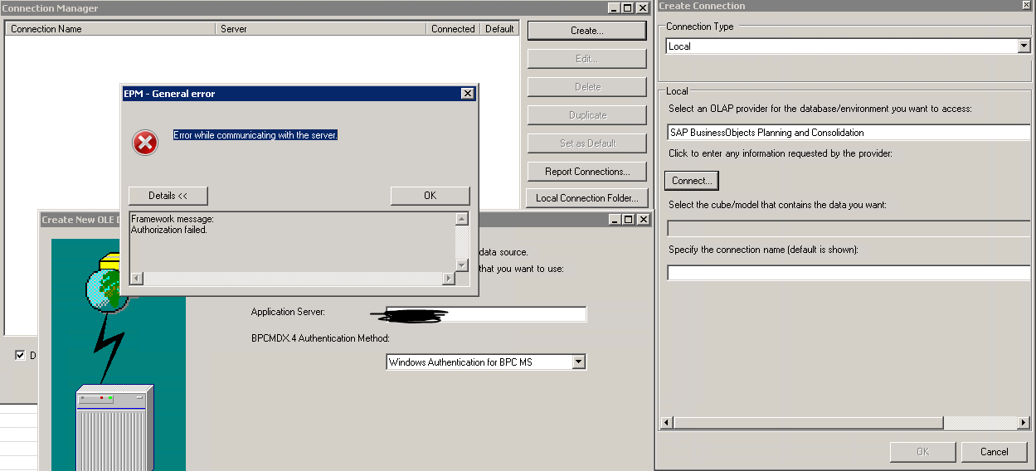Image resolution: width=1036 pixels, height=471 pixels.
Task: Sort by Connected column header
Action: click(454, 29)
